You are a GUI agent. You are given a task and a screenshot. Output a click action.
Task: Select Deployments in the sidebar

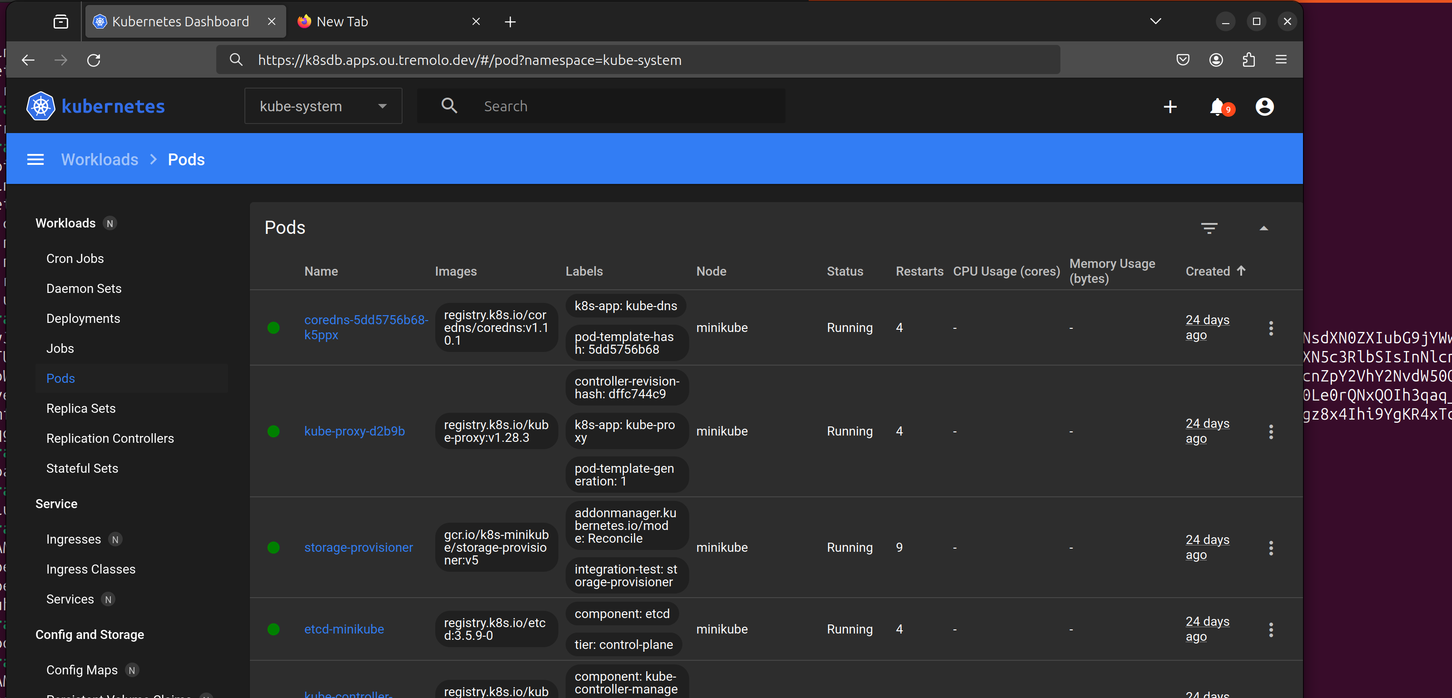point(83,318)
